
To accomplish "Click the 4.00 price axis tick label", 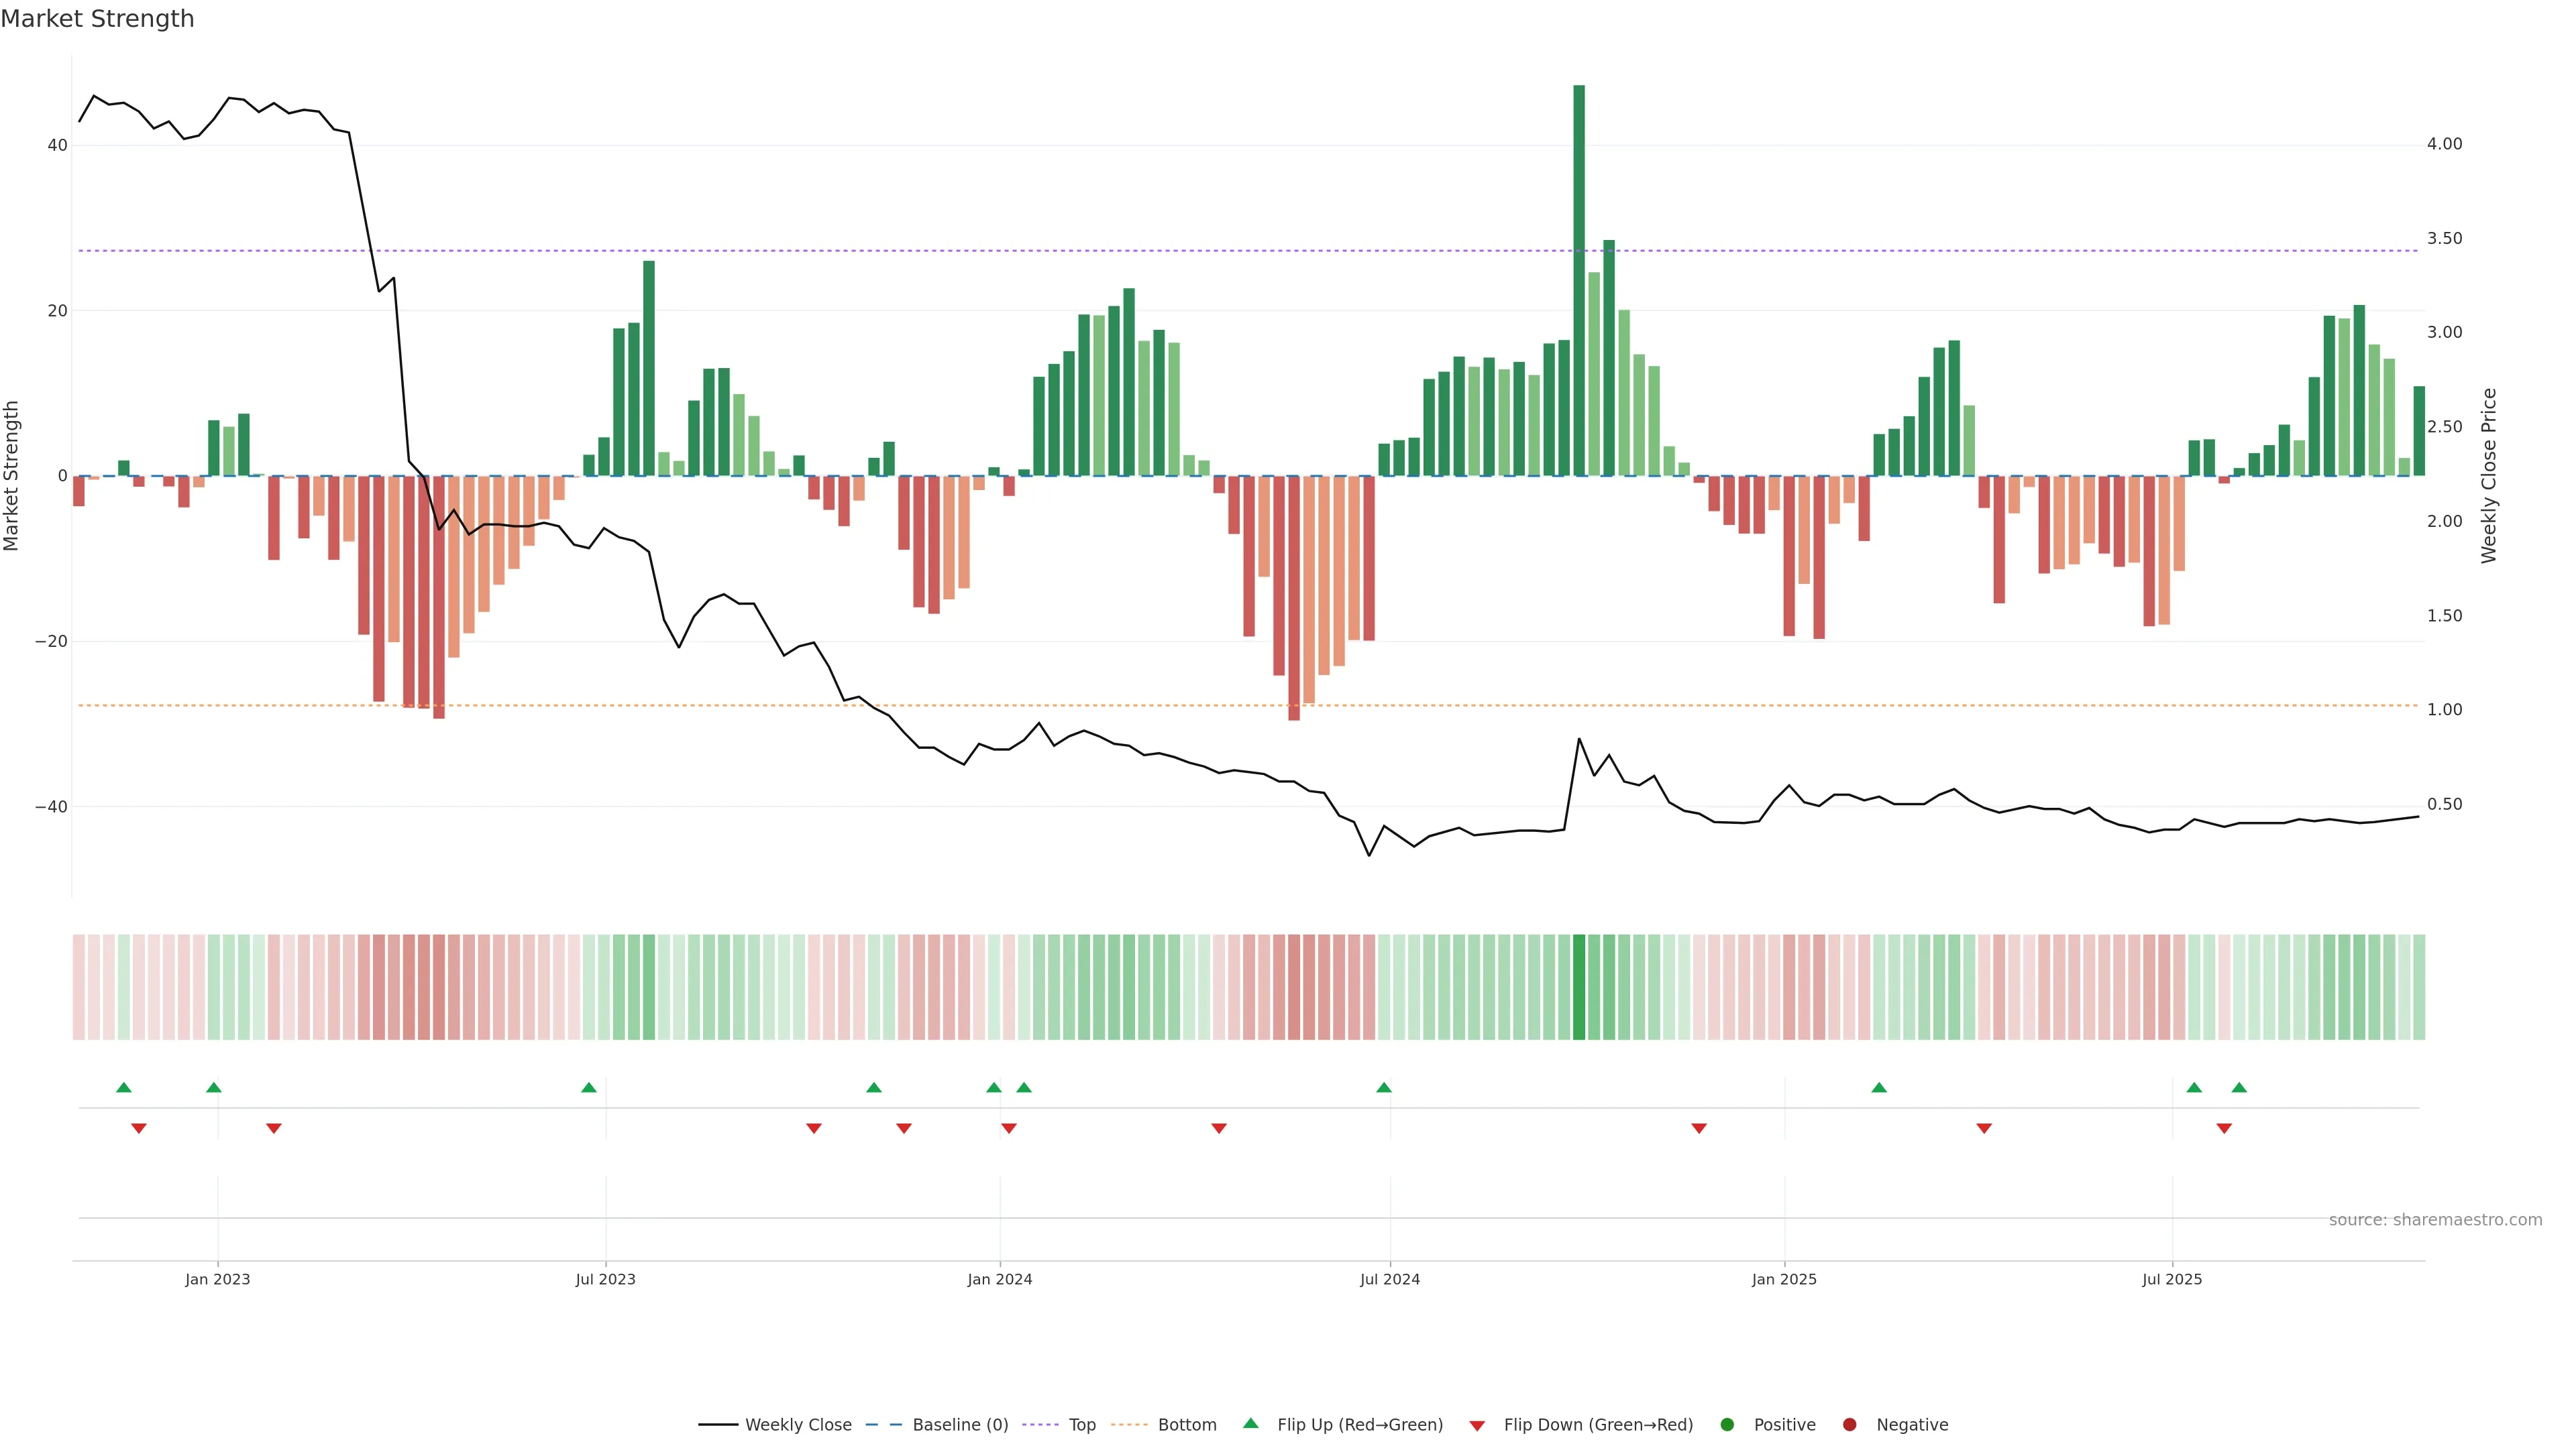I will (2444, 144).
